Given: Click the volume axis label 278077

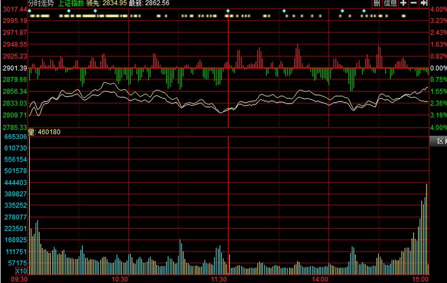Looking at the screenshot, I should 15,217.
